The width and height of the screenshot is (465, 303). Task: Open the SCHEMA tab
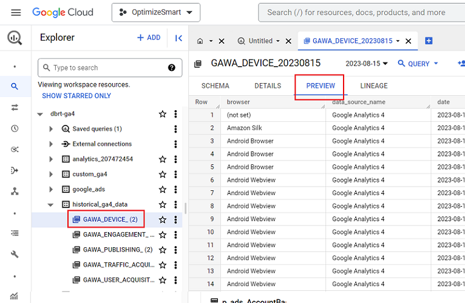216,86
